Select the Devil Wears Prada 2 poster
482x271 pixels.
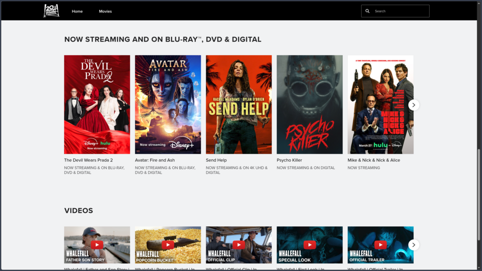click(97, 104)
